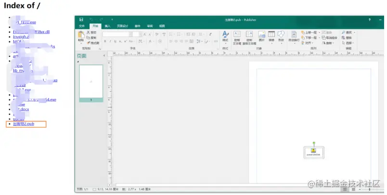Click Find (查找) in editing group
The image size is (387, 195).
(x=347, y=33)
